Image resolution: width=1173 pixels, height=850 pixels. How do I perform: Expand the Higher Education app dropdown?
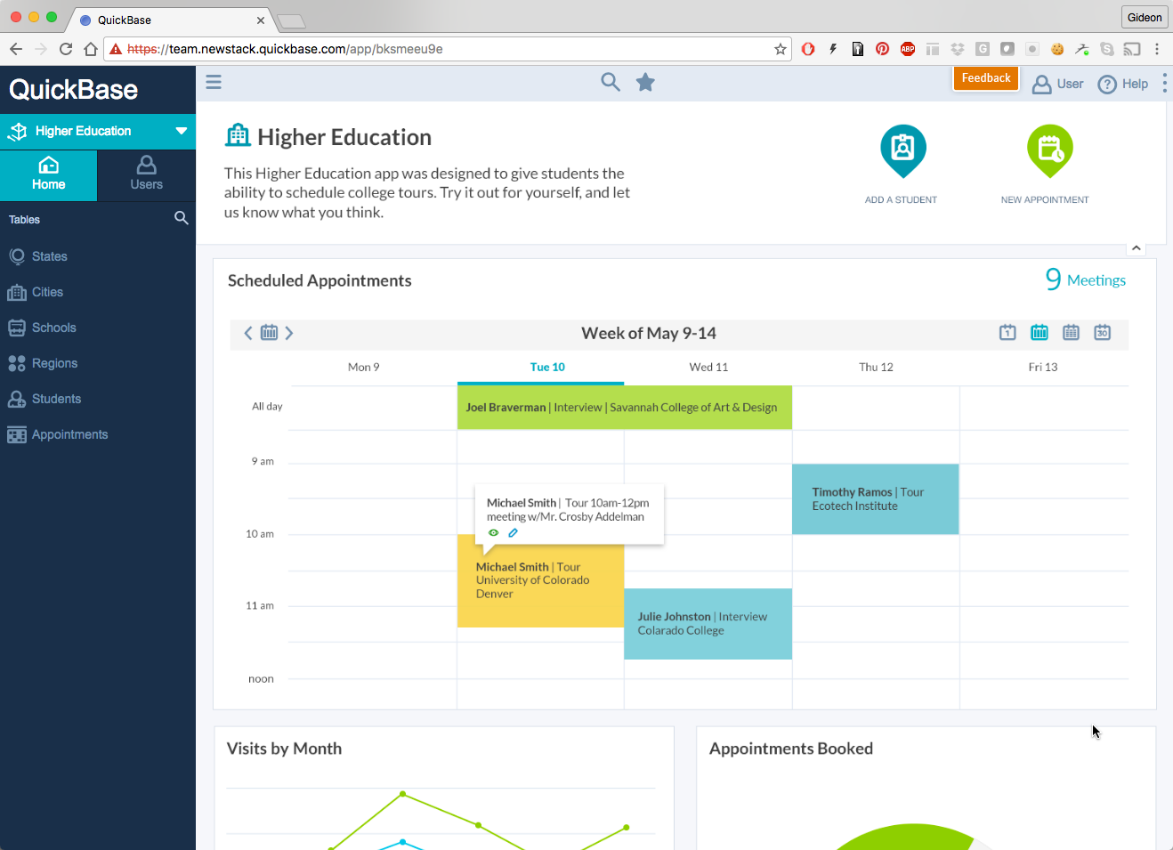pos(182,131)
